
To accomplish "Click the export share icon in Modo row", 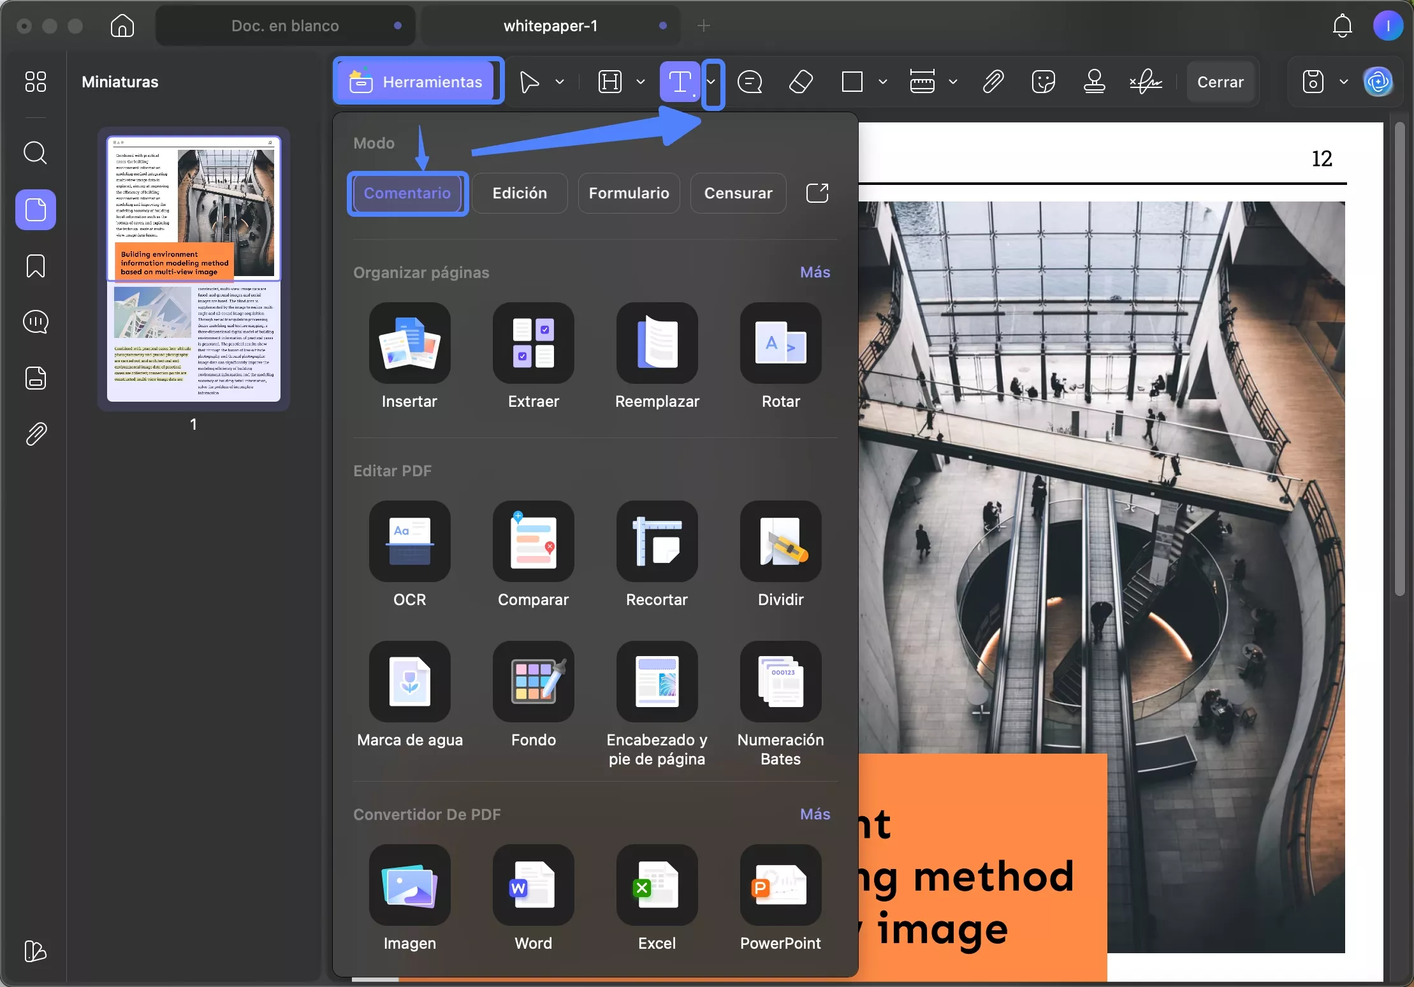I will click(817, 193).
